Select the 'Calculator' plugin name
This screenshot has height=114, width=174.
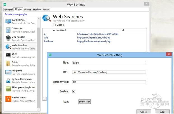[x=17, y=28]
